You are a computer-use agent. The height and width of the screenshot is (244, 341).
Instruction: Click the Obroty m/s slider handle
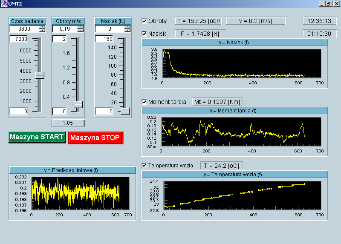[x=78, y=104]
